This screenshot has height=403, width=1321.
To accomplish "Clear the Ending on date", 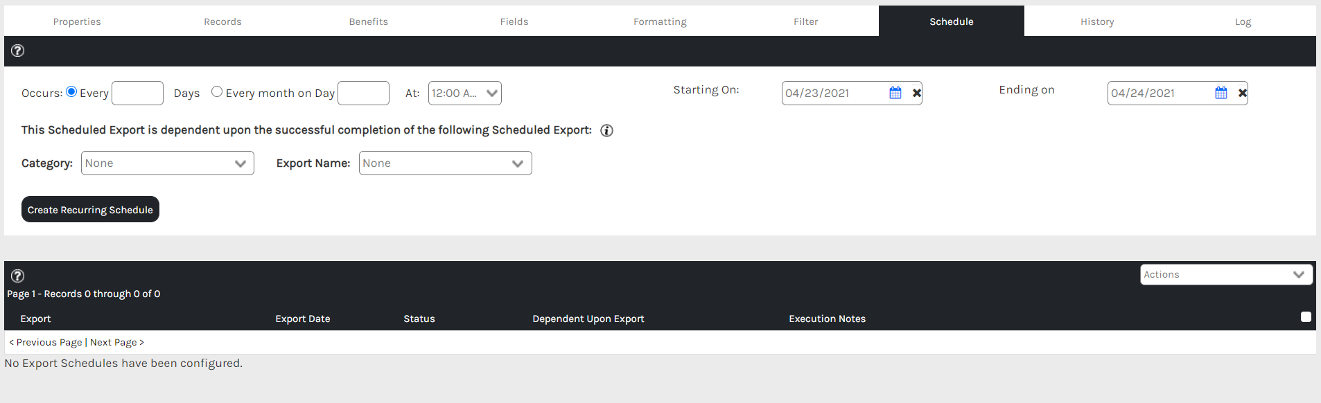I will pyautogui.click(x=1242, y=93).
